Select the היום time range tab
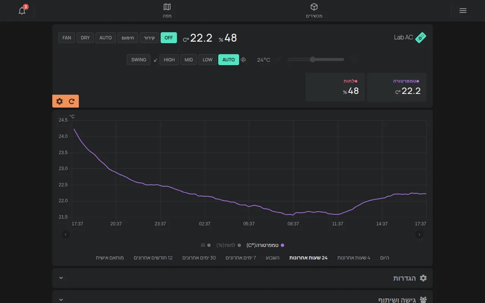The height and width of the screenshot is (303, 485). 385,258
